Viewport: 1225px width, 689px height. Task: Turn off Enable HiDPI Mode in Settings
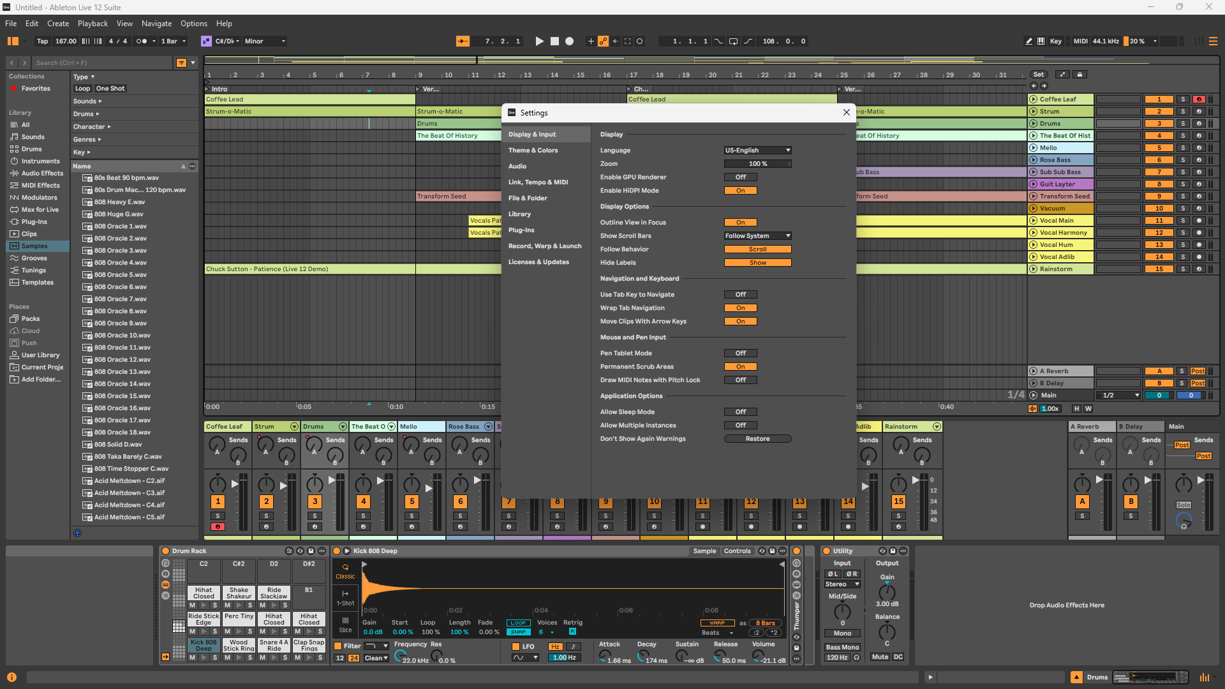[x=740, y=190]
